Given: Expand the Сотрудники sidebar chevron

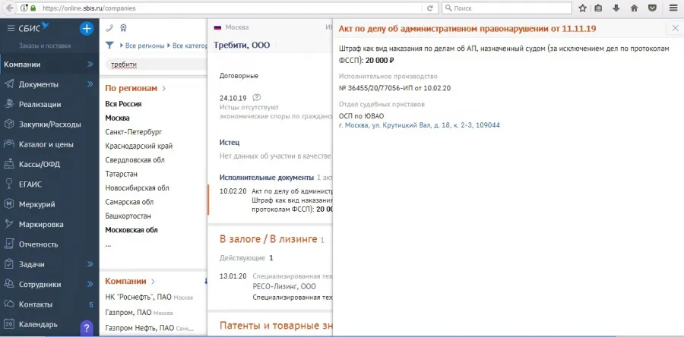Looking at the screenshot, I should click(90, 285).
